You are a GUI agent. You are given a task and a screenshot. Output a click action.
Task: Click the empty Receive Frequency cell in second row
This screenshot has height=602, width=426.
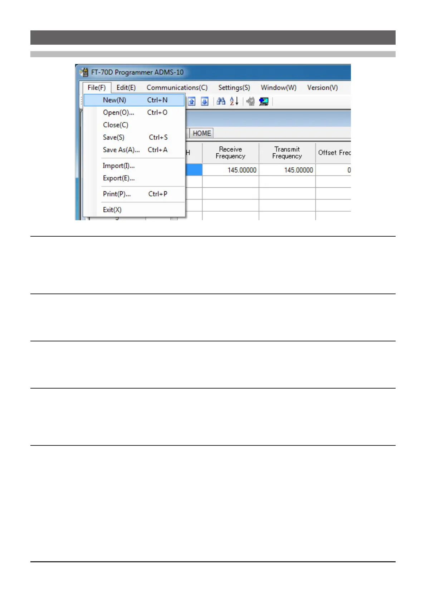coord(231,182)
